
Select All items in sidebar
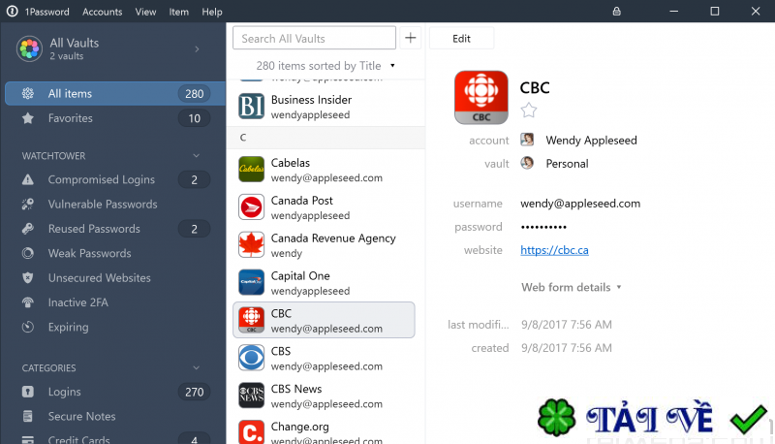tap(115, 93)
